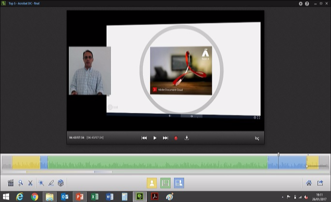Open Outlook from taskbar

click(64, 197)
